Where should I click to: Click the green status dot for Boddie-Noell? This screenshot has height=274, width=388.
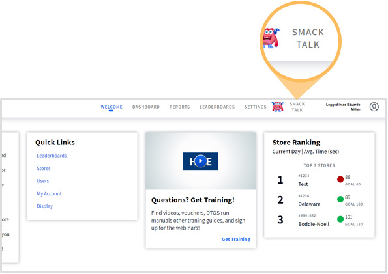pos(340,219)
